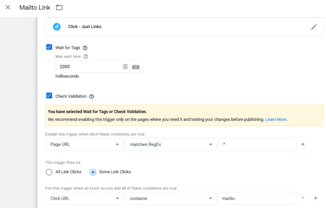Open the Page URL variable dropdown

point(84,144)
